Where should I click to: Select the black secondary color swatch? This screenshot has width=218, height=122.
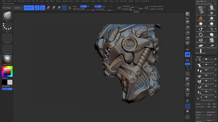click(4, 82)
